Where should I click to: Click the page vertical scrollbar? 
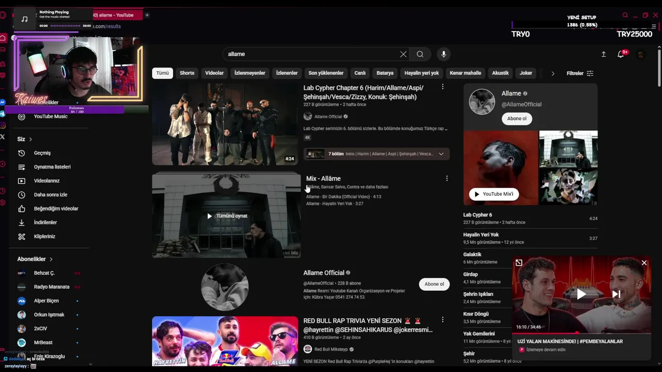(659, 67)
